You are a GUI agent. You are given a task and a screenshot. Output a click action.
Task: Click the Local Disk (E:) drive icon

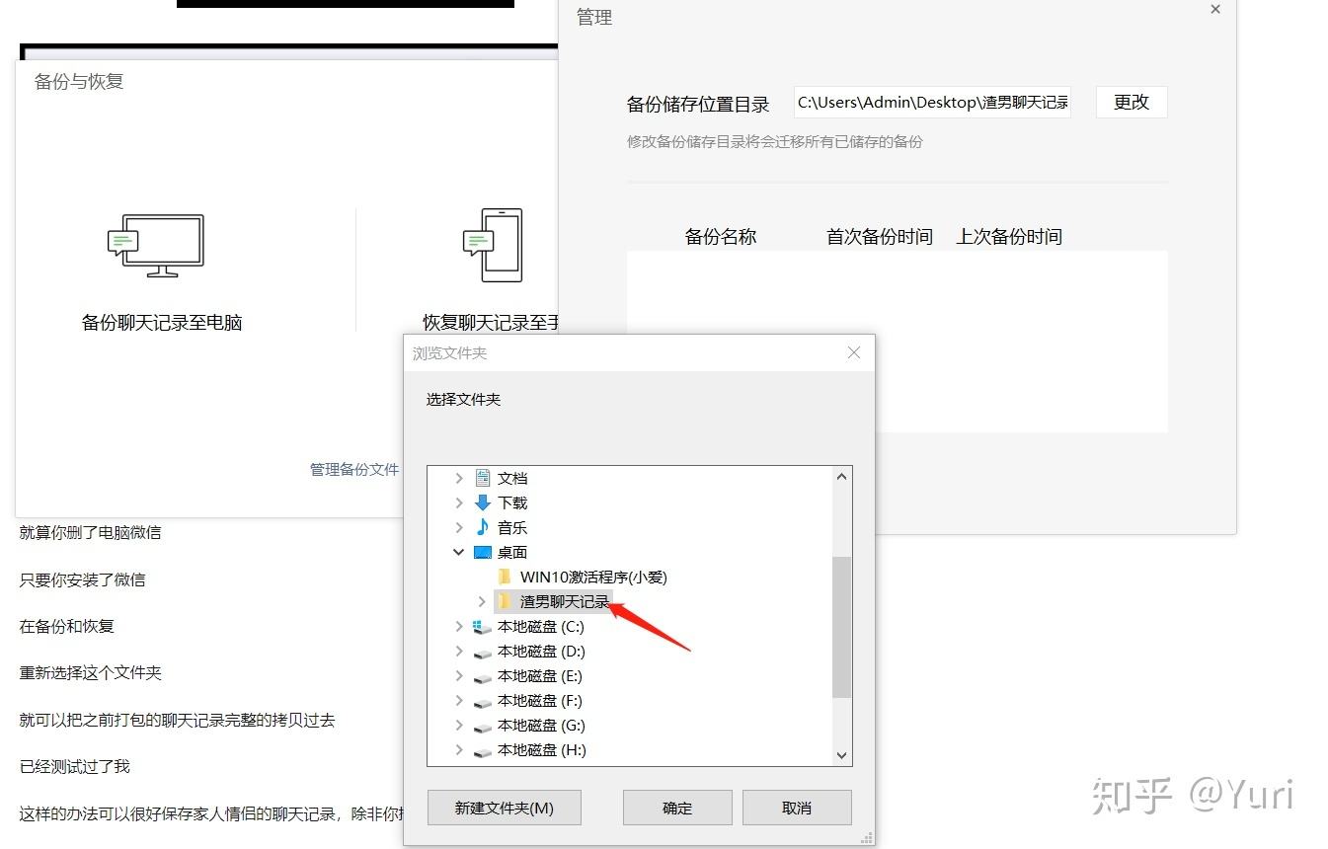(x=483, y=676)
